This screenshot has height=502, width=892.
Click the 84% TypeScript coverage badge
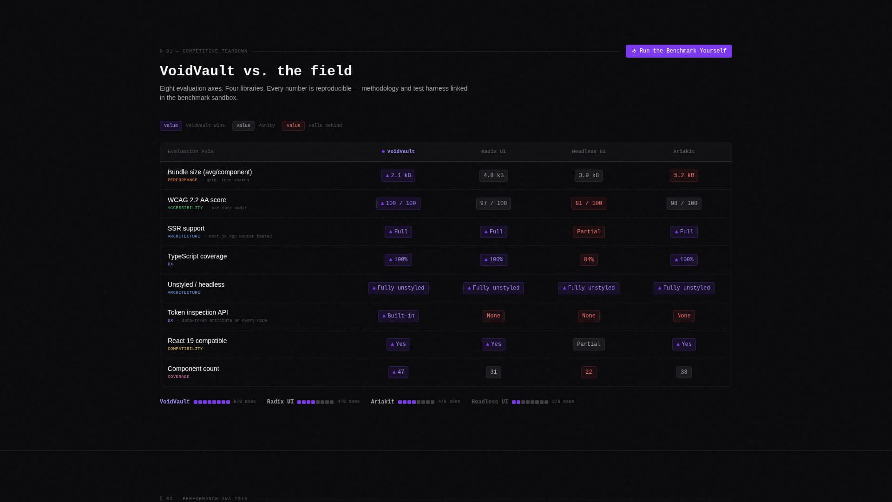pyautogui.click(x=589, y=260)
